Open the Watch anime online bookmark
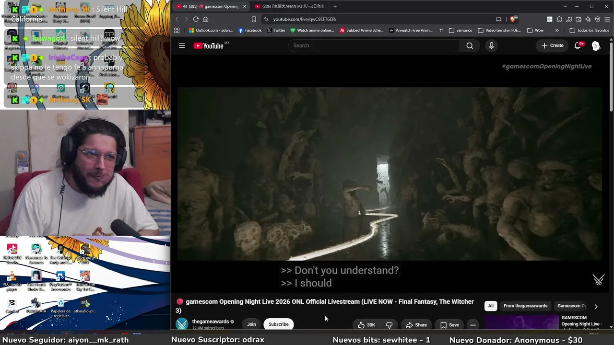Image resolution: width=614 pixels, height=345 pixels. [312, 30]
